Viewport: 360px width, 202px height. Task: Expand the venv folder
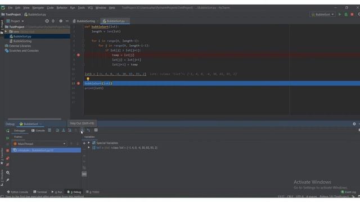pos(6,31)
